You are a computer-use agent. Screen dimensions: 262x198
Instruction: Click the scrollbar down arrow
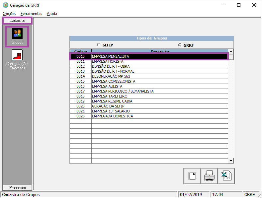click(231, 161)
